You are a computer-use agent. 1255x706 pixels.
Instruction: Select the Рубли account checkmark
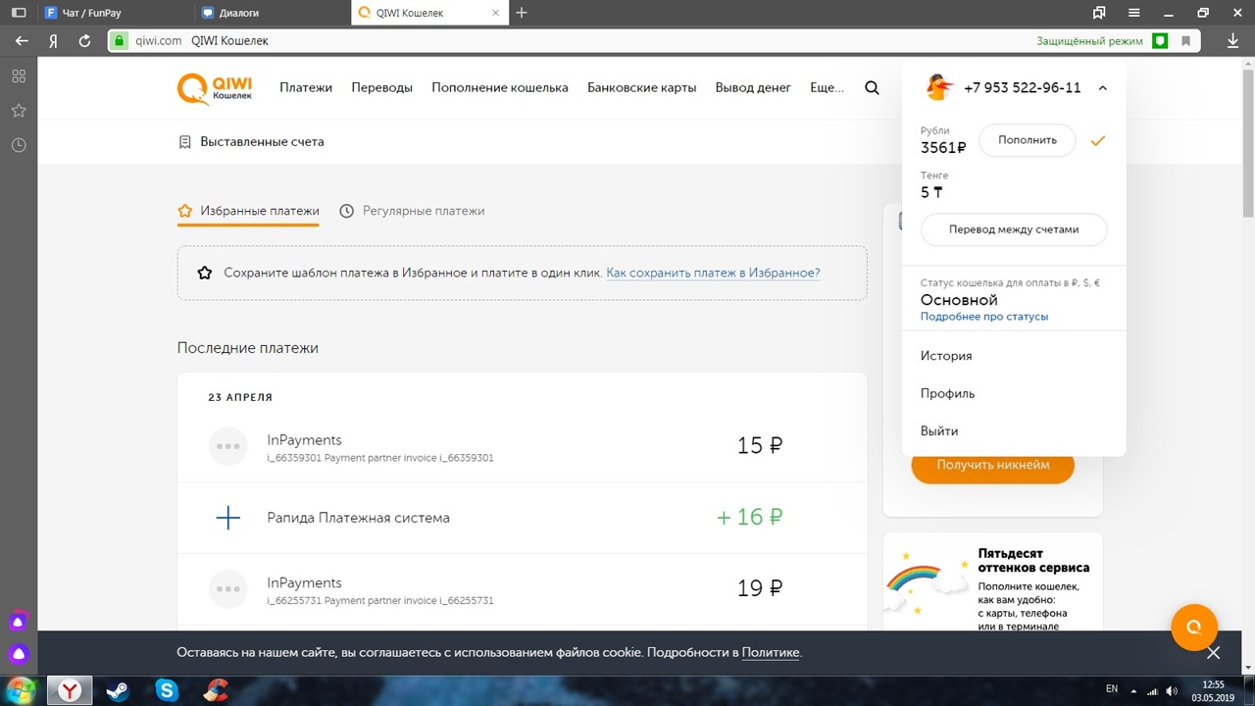click(1097, 140)
